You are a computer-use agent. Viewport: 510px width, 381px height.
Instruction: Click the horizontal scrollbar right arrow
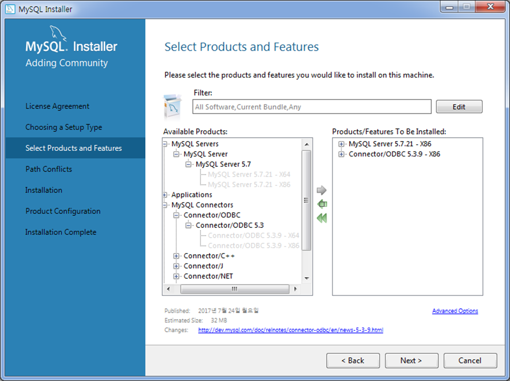(x=295, y=289)
